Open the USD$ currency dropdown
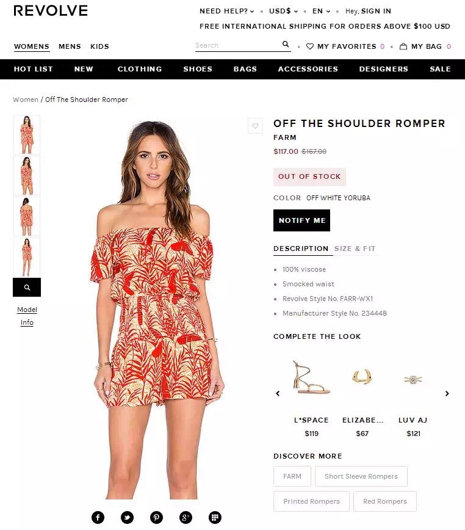Image resolution: width=465 pixels, height=530 pixels. [283, 11]
